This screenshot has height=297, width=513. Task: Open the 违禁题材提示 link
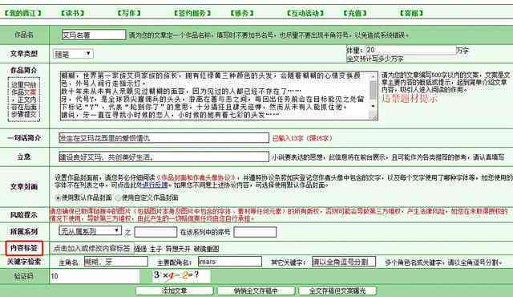410,98
